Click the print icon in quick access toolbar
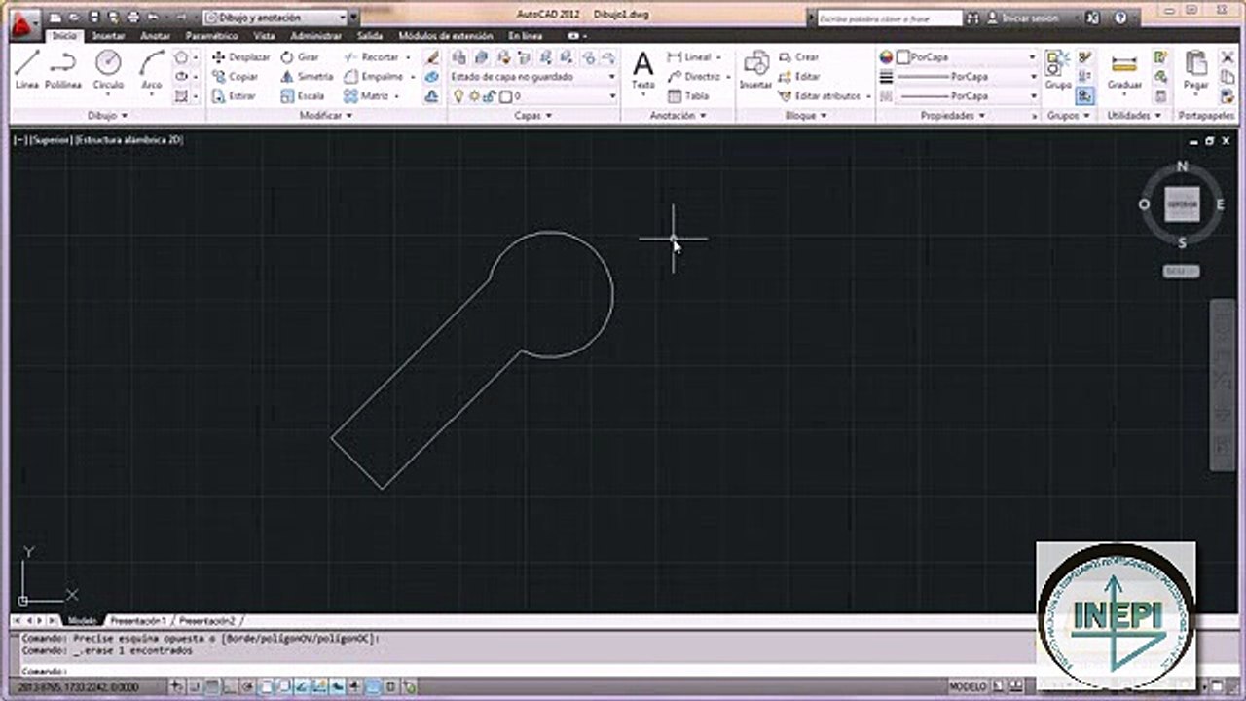The image size is (1246, 701). pyautogui.click(x=133, y=18)
